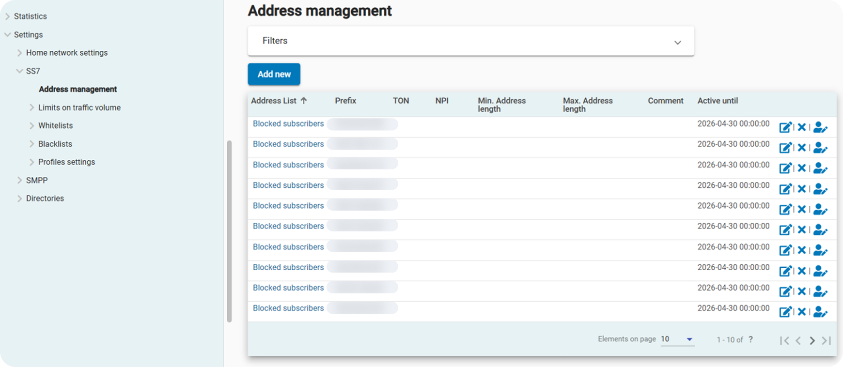Jump to the last page of results
The height and width of the screenshot is (367, 843).
pyautogui.click(x=827, y=340)
